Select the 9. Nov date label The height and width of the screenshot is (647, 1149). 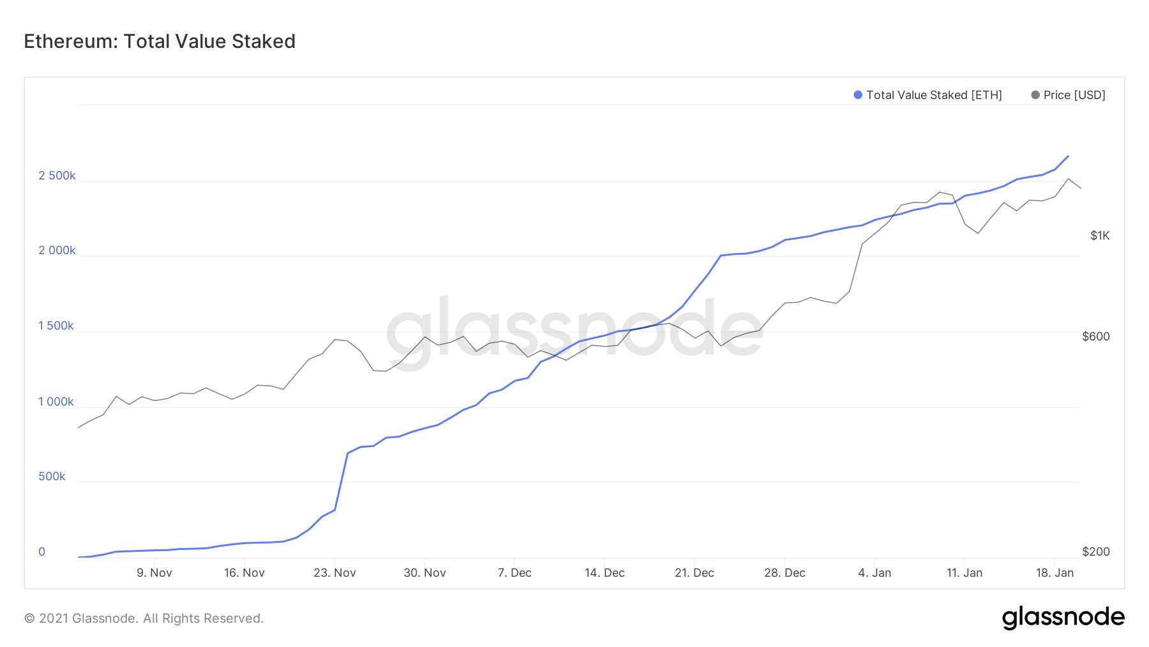pyautogui.click(x=154, y=573)
